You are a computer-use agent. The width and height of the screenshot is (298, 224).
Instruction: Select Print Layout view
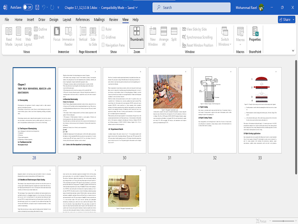(x=18, y=36)
